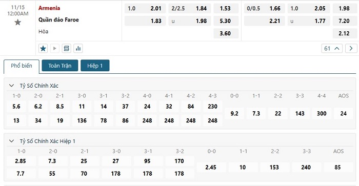Screen dimensions: 359x186
Task: Open the live stream play icon
Action: click(x=55, y=49)
